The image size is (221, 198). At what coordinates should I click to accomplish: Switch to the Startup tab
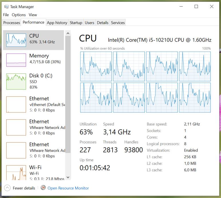(x=76, y=23)
